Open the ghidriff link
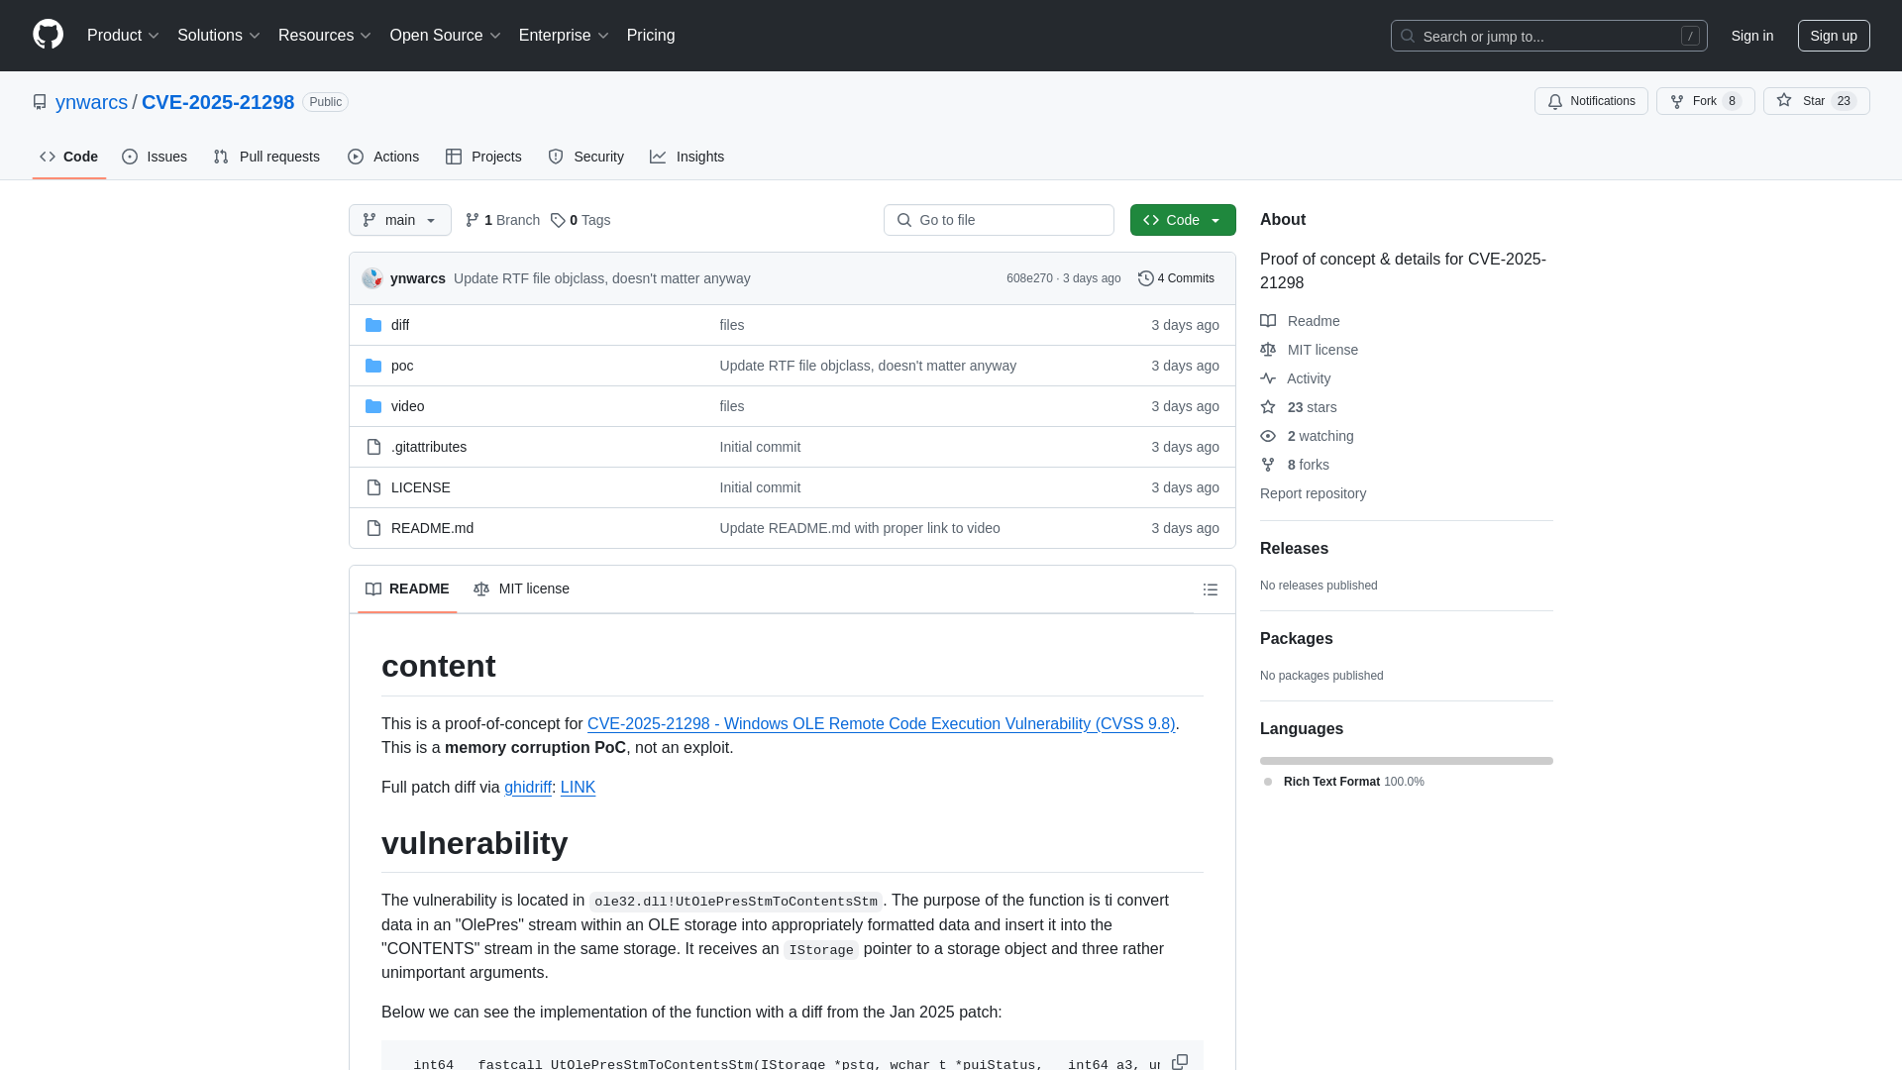Image resolution: width=1902 pixels, height=1070 pixels. (x=528, y=787)
